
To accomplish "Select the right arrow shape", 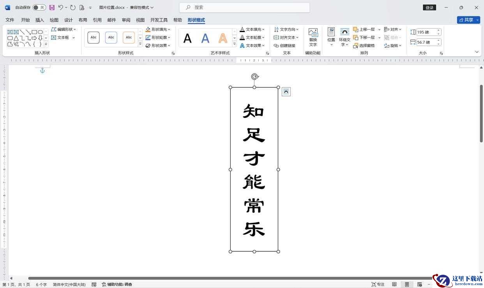I will pos(34,38).
